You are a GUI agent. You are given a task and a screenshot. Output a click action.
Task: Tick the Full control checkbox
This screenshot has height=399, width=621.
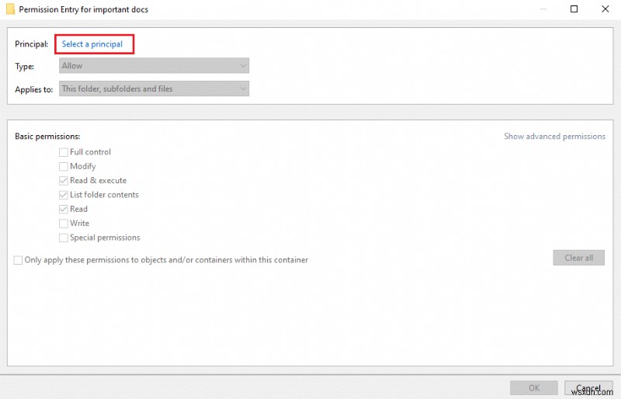64,152
